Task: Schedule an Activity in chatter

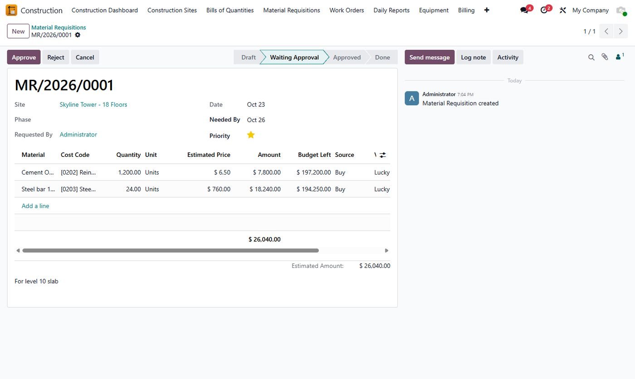Action: pos(508,57)
